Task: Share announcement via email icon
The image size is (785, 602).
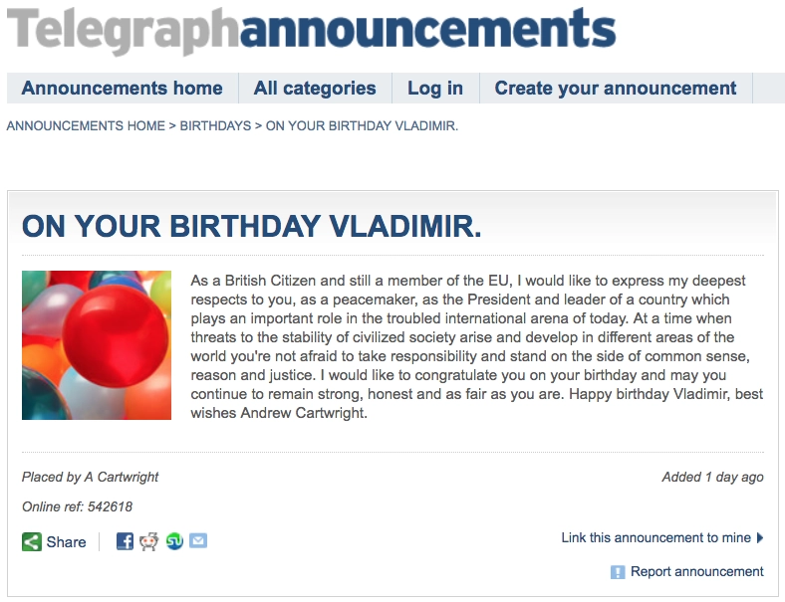Action: point(198,541)
